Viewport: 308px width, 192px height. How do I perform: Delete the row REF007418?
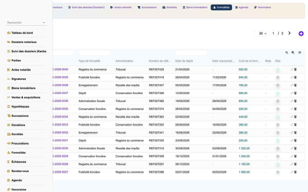[295, 77]
